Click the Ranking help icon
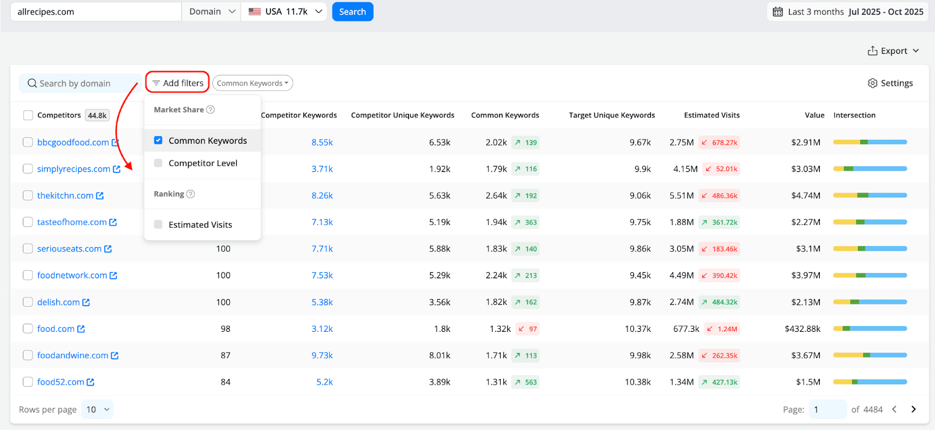 coord(191,194)
